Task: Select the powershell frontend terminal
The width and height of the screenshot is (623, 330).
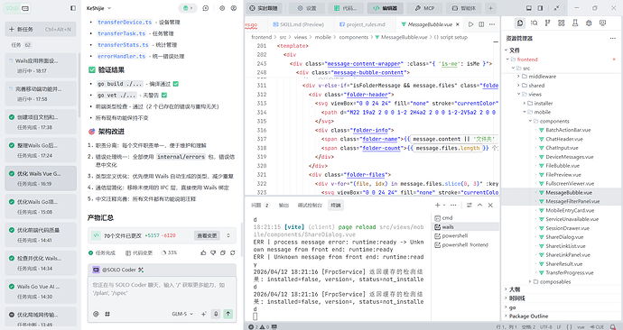Action: [464, 244]
